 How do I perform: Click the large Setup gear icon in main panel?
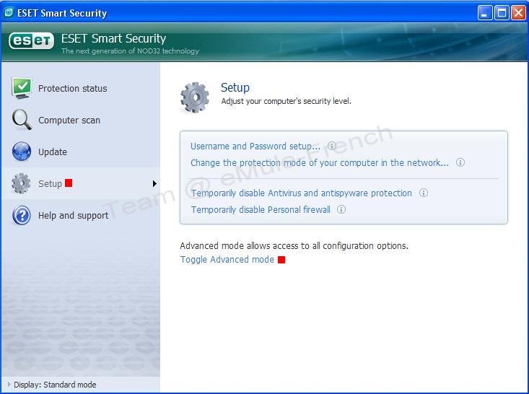pos(195,97)
